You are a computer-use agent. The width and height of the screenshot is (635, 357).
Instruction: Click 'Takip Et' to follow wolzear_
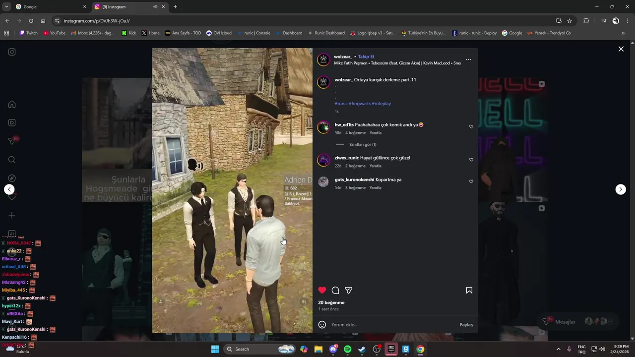(x=366, y=57)
